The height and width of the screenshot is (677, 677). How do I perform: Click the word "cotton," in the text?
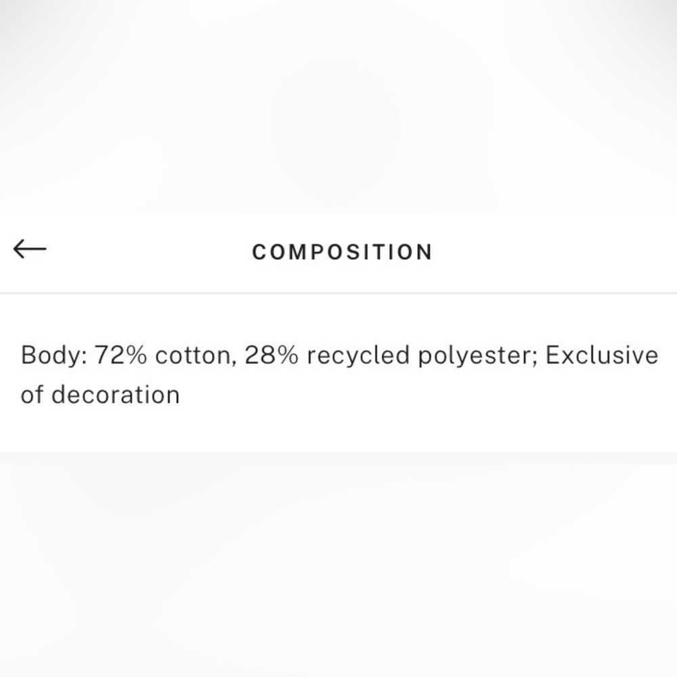coord(193,355)
